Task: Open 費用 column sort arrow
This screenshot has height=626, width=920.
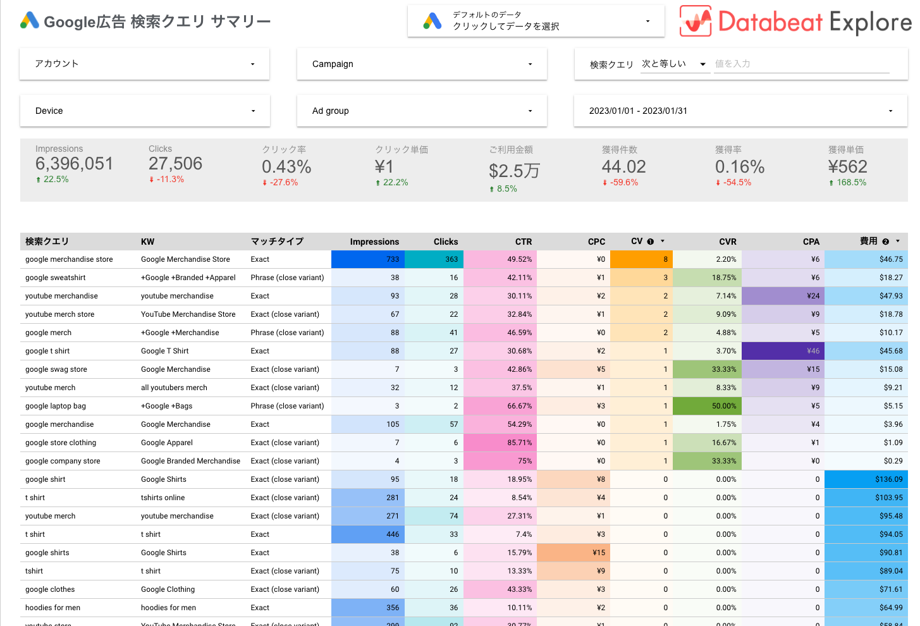Action: tap(898, 241)
